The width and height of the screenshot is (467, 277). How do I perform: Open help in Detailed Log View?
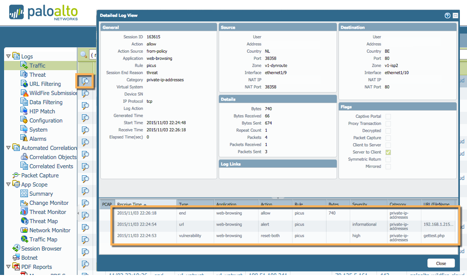(448, 16)
